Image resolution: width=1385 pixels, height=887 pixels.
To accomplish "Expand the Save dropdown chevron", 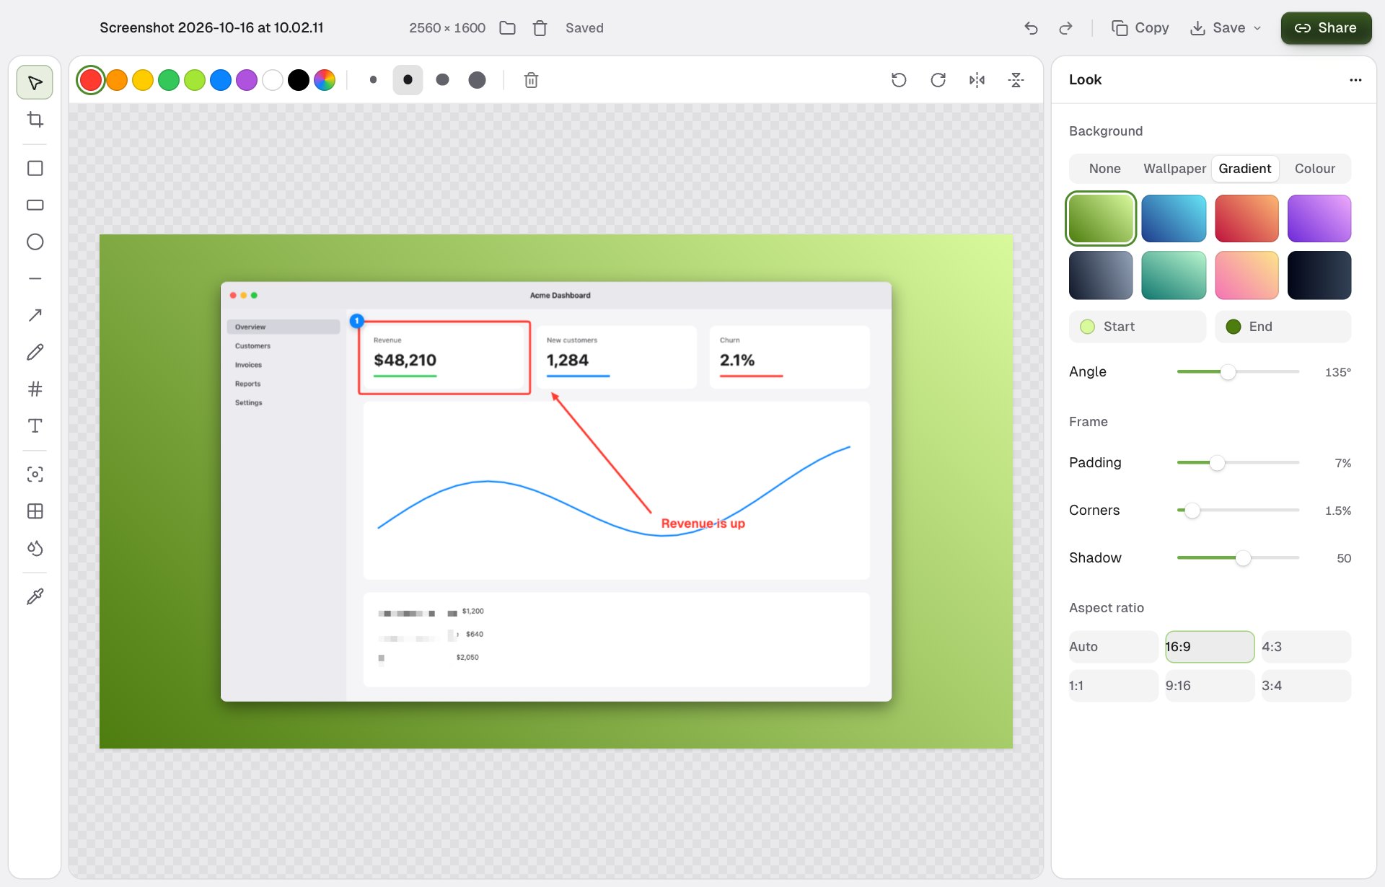I will (1257, 28).
